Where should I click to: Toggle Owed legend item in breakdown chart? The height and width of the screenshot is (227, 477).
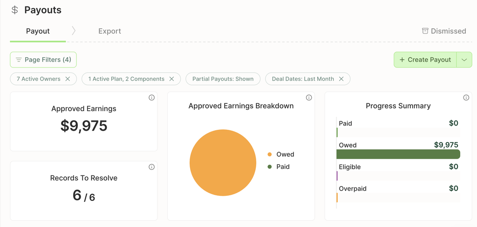click(281, 154)
